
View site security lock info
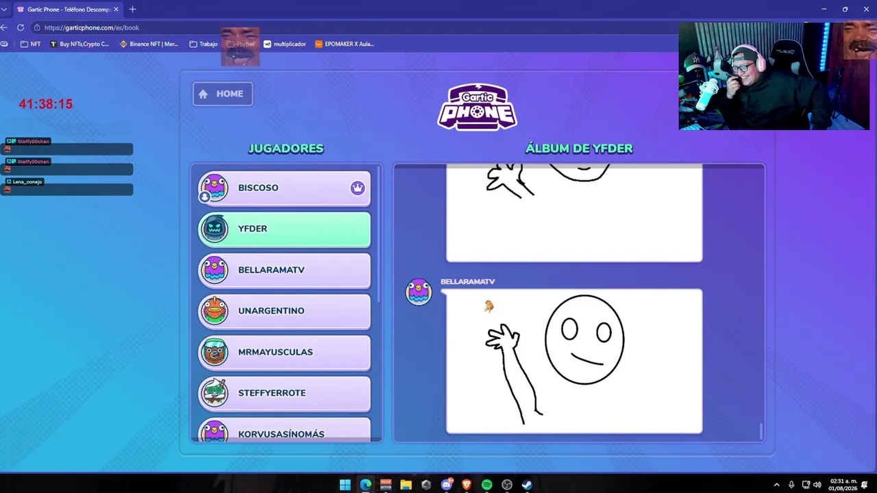(37, 27)
